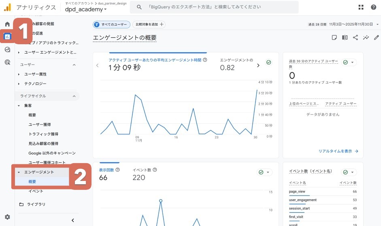Click the share report icon
The height and width of the screenshot is (226, 381).
(x=355, y=38)
